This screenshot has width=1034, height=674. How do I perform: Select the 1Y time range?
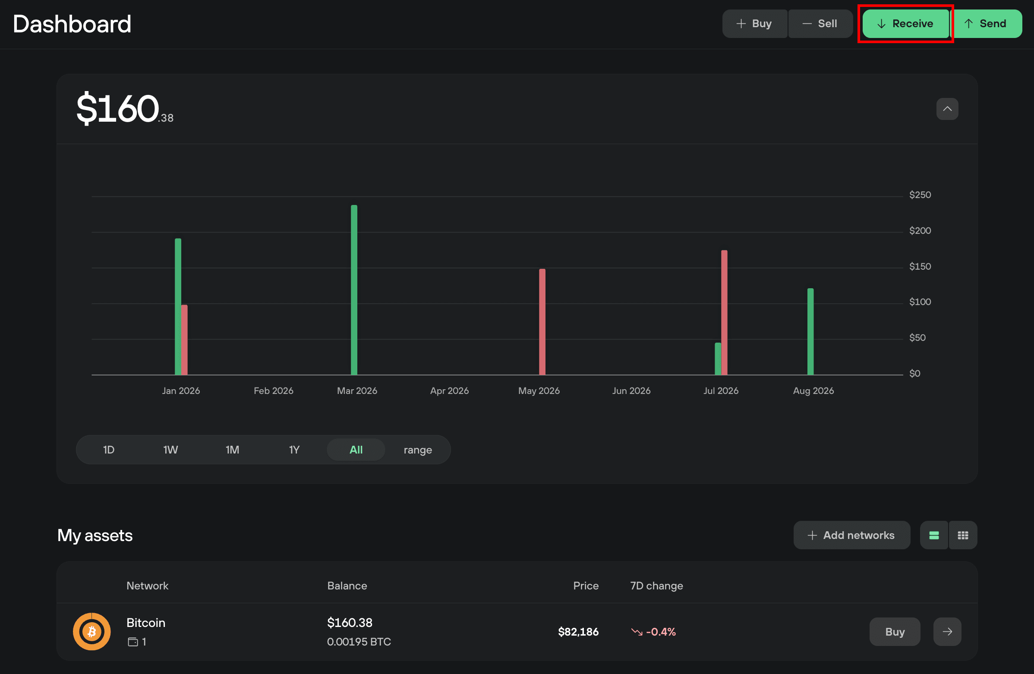pyautogui.click(x=294, y=450)
